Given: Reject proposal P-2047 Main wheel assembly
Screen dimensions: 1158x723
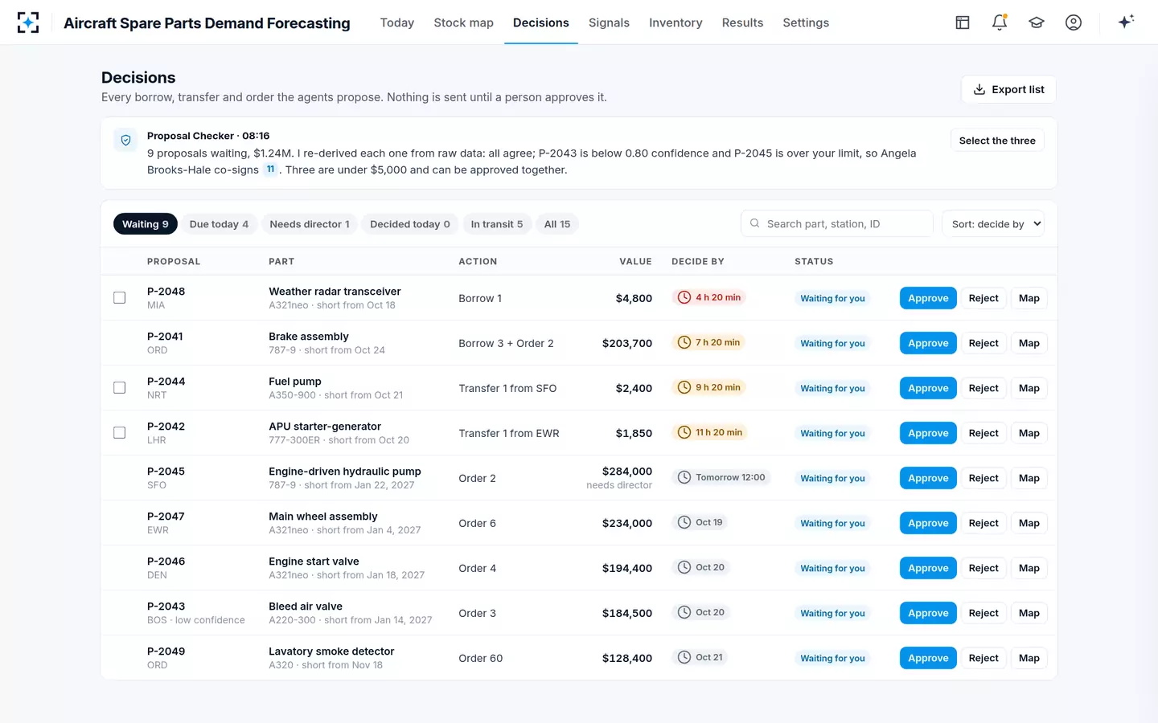Looking at the screenshot, I should pos(983,523).
